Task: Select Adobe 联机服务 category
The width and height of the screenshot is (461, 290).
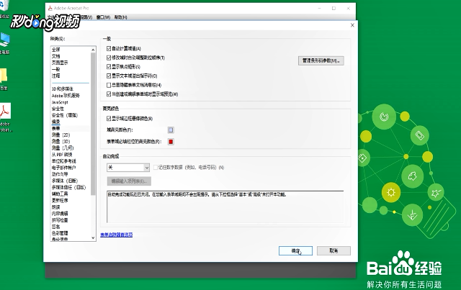Action: 66,96
